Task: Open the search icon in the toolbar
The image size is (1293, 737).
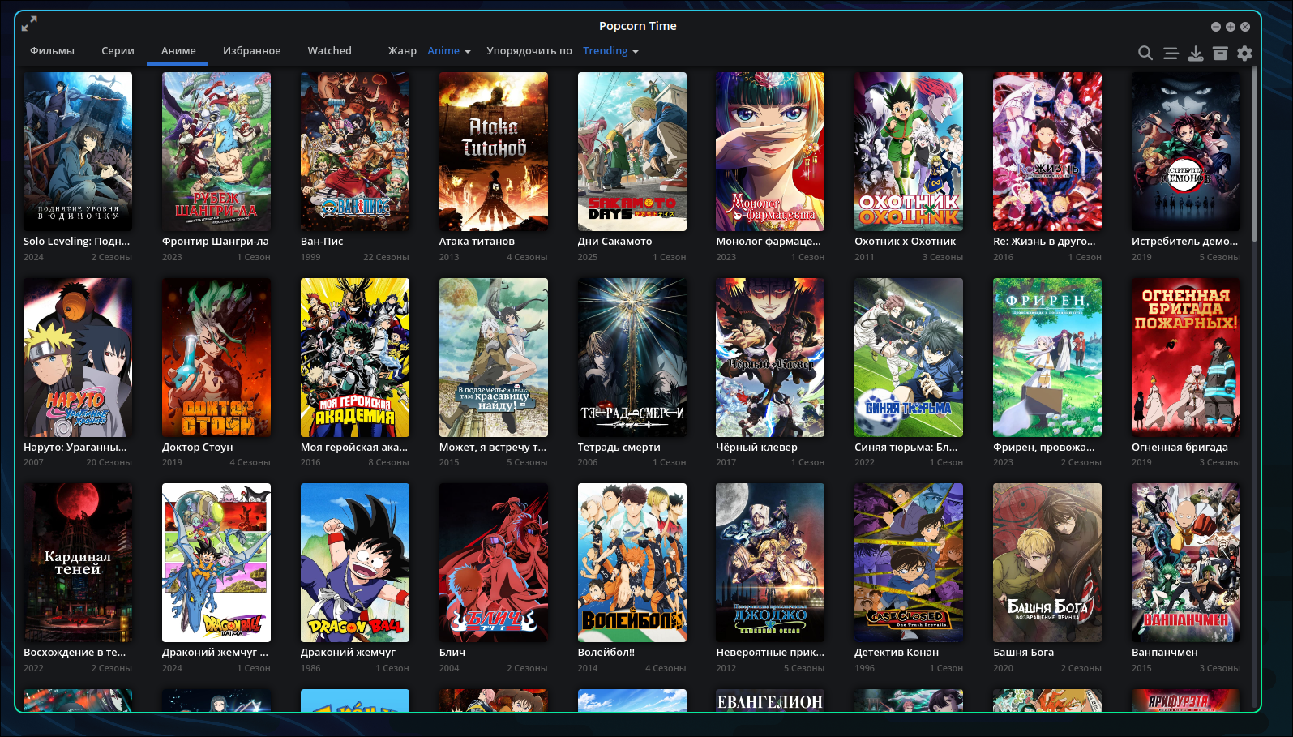Action: (x=1145, y=53)
